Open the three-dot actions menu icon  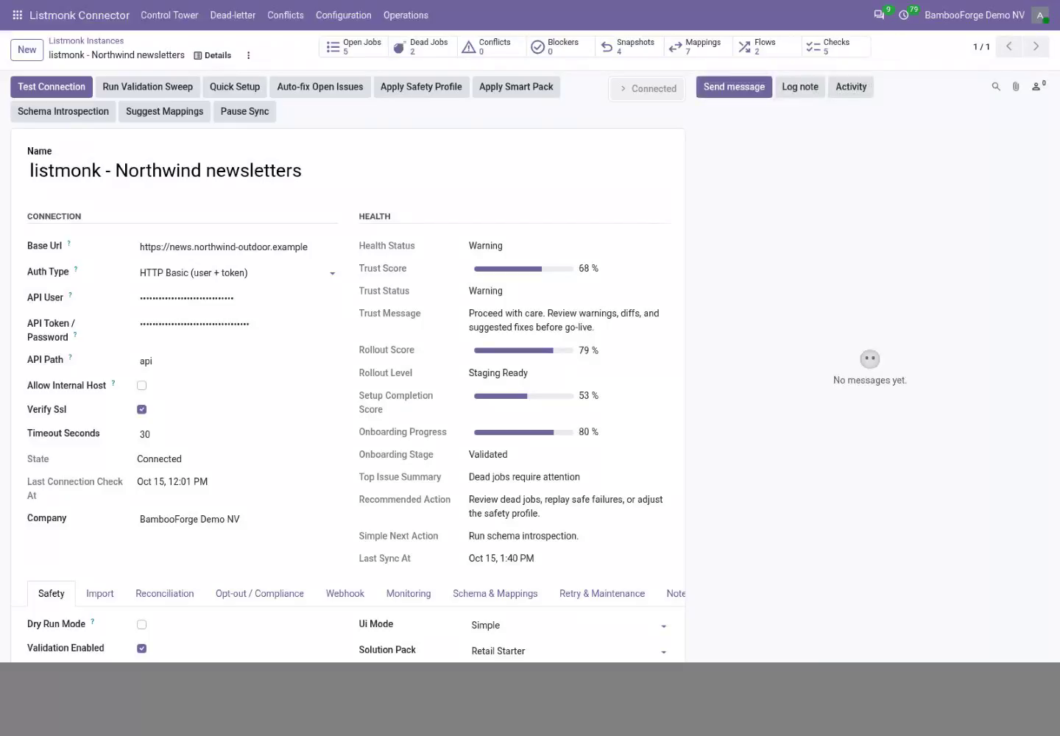248,55
